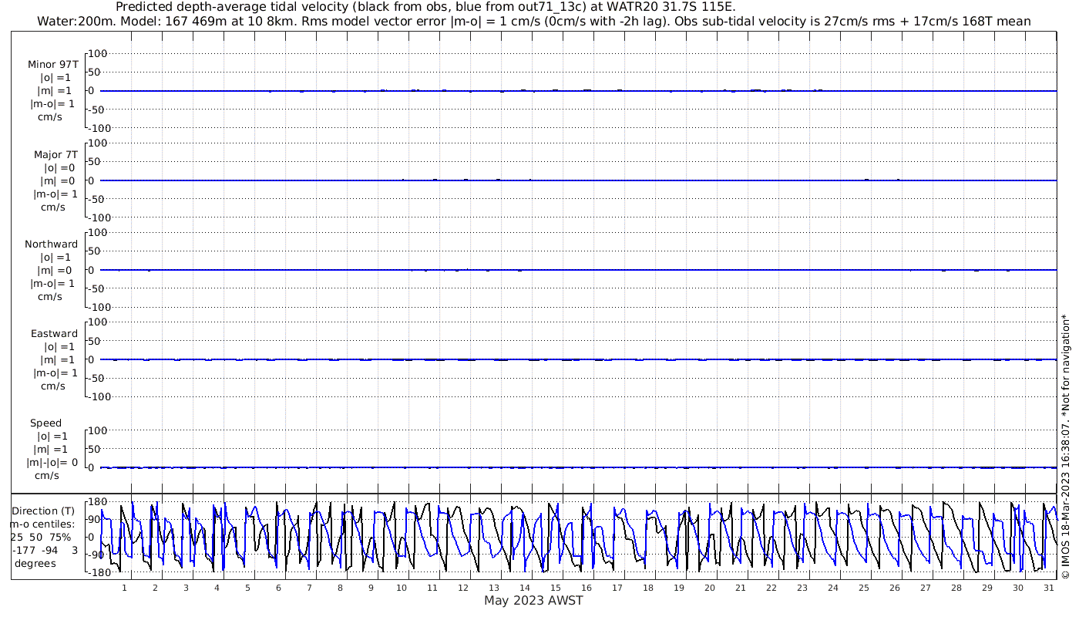Click '|m-o|= 1' under Northward
Viewport: 1079px width, 617px height.
point(52,283)
